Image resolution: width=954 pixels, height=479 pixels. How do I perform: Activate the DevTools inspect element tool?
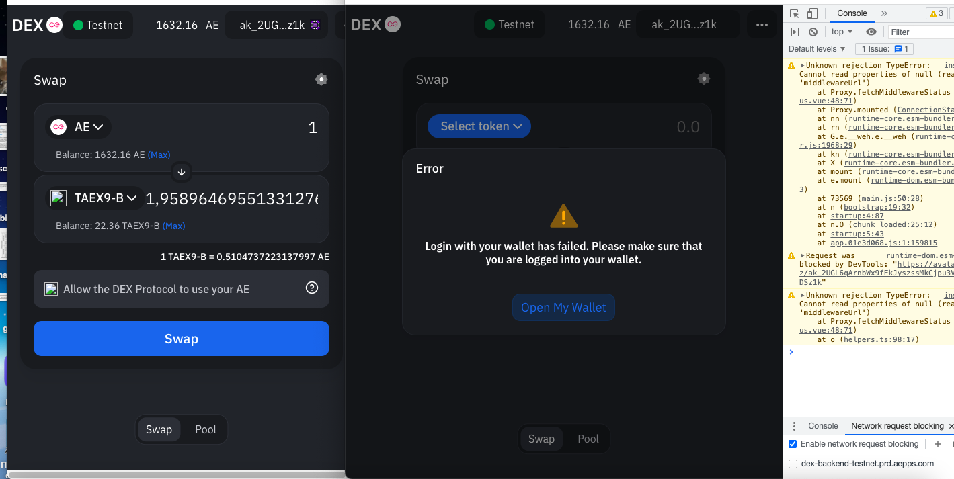pos(795,13)
